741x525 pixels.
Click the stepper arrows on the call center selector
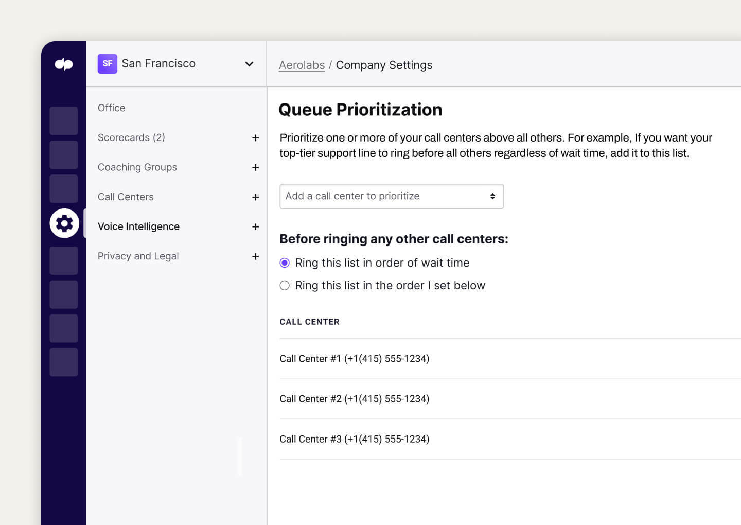tap(491, 196)
